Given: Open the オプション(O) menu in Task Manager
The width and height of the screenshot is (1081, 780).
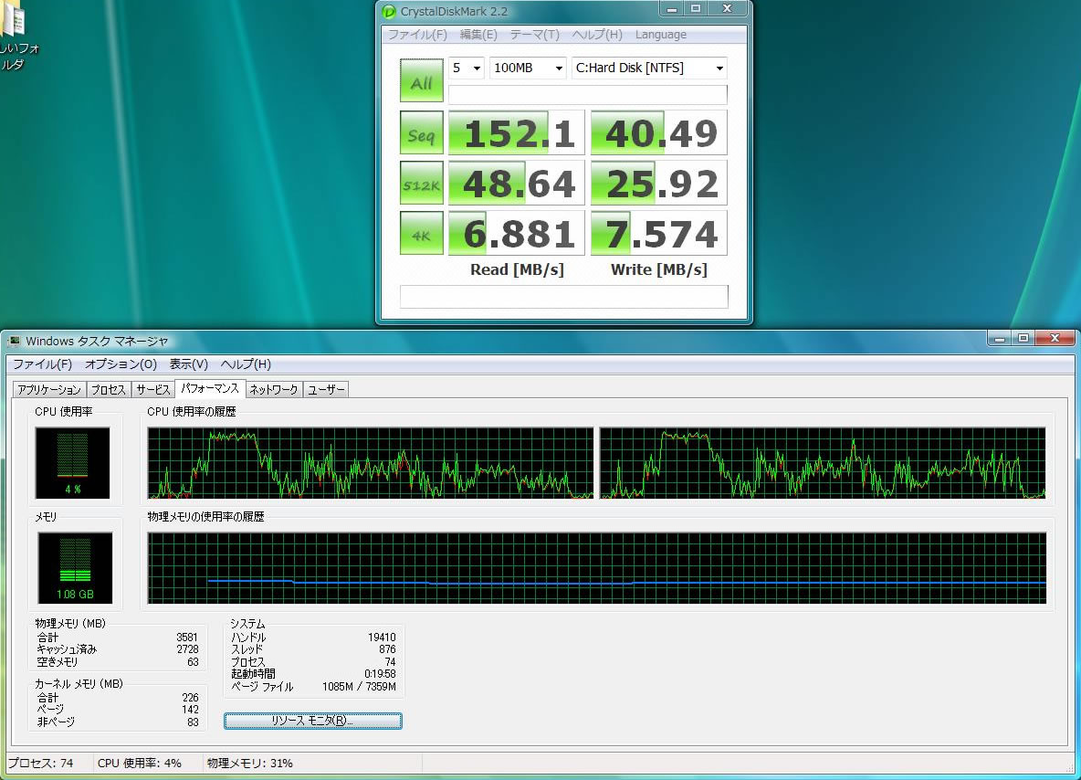Looking at the screenshot, I should click(121, 364).
